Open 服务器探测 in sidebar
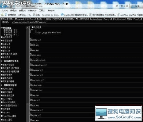Screen dimensions: 143x122 pos(7,78)
